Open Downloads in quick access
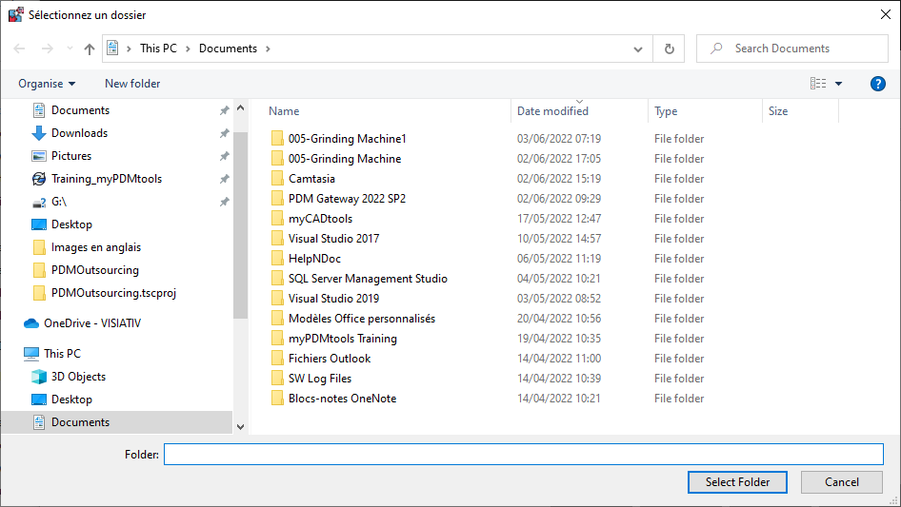The width and height of the screenshot is (901, 507). pos(79,133)
